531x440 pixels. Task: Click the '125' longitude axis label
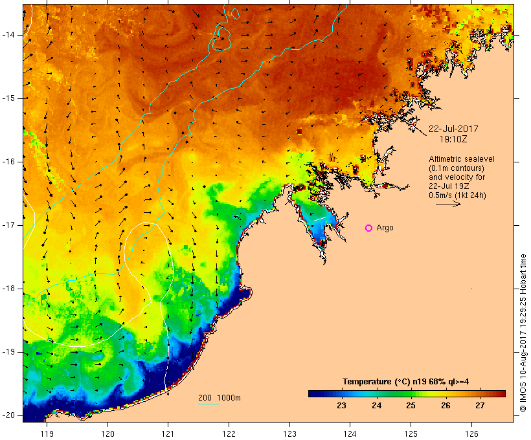point(411,434)
